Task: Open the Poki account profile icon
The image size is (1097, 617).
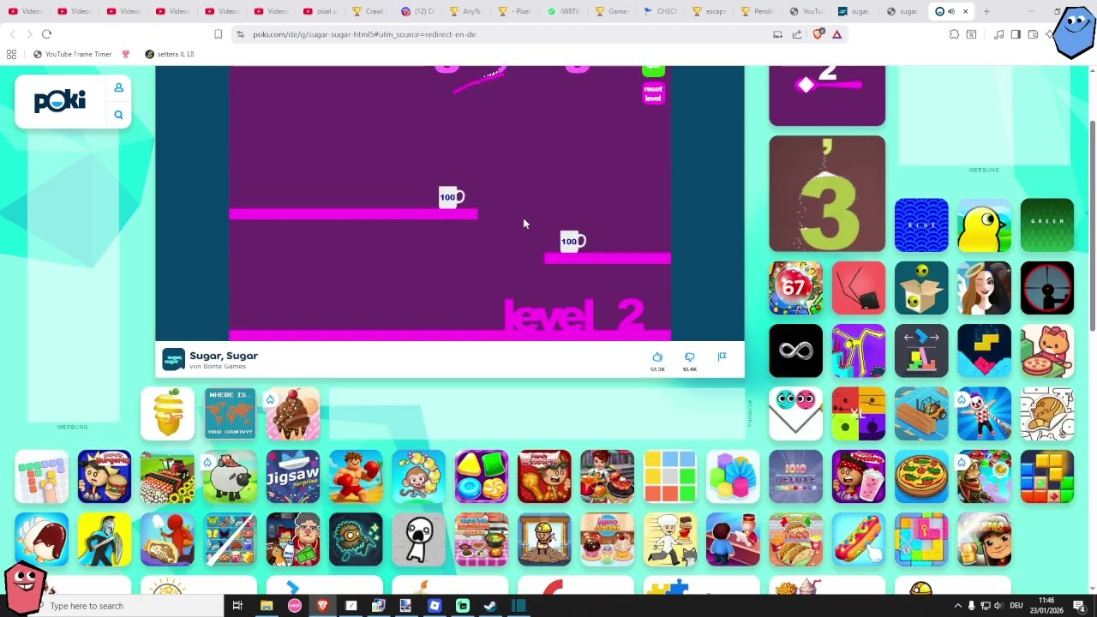Action: pos(118,87)
